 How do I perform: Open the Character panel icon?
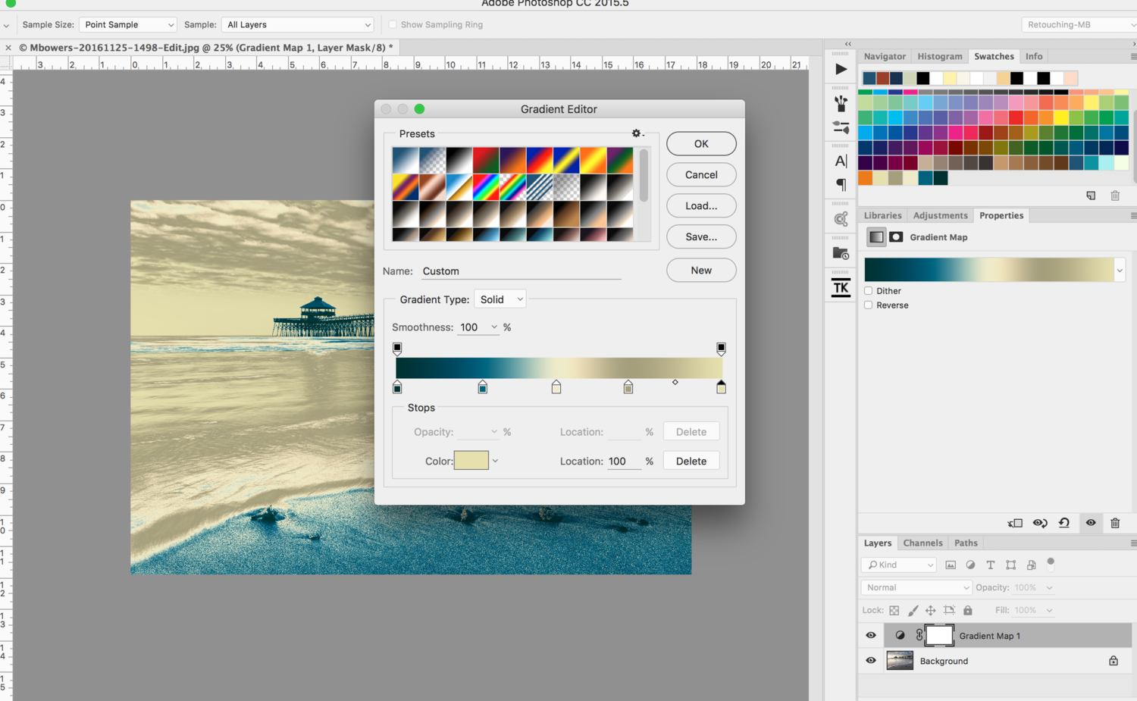point(841,161)
